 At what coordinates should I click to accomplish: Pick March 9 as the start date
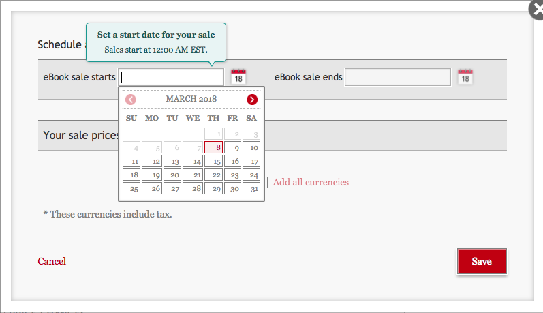[233, 147]
